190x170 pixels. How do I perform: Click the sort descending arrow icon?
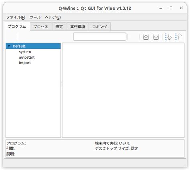(168, 37)
